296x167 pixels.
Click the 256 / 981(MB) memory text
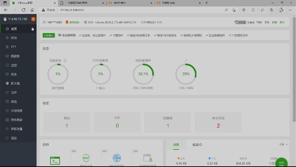point(143,88)
